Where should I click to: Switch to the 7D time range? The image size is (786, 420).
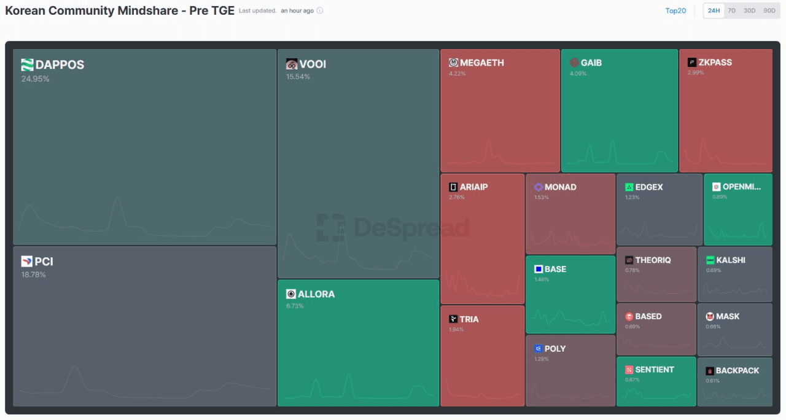731,10
